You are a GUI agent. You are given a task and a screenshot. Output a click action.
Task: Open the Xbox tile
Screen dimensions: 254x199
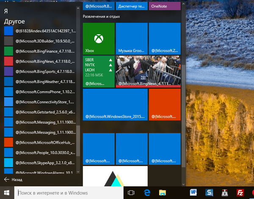tap(99, 38)
